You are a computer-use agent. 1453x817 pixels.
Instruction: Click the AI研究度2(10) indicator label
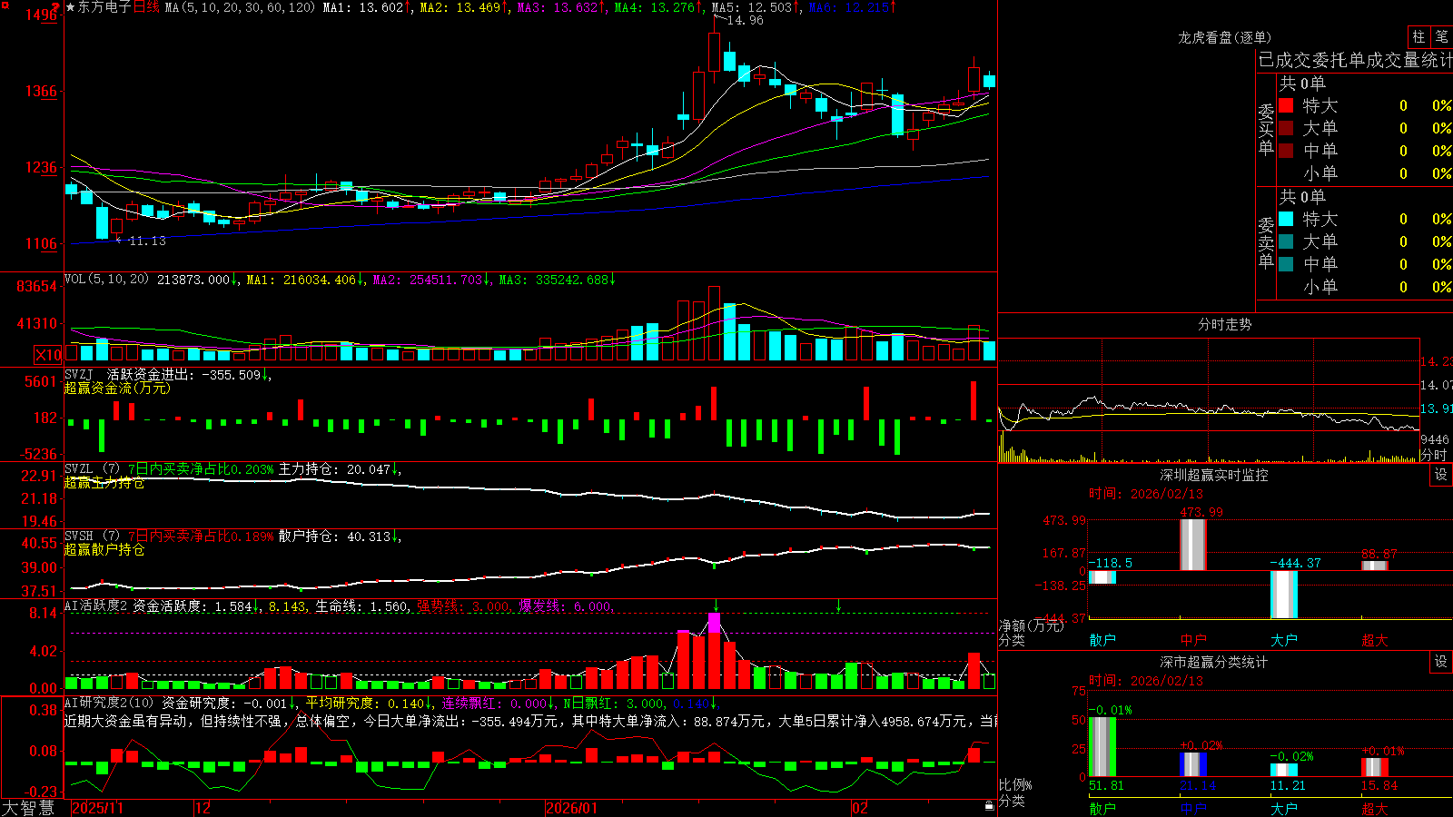(109, 703)
